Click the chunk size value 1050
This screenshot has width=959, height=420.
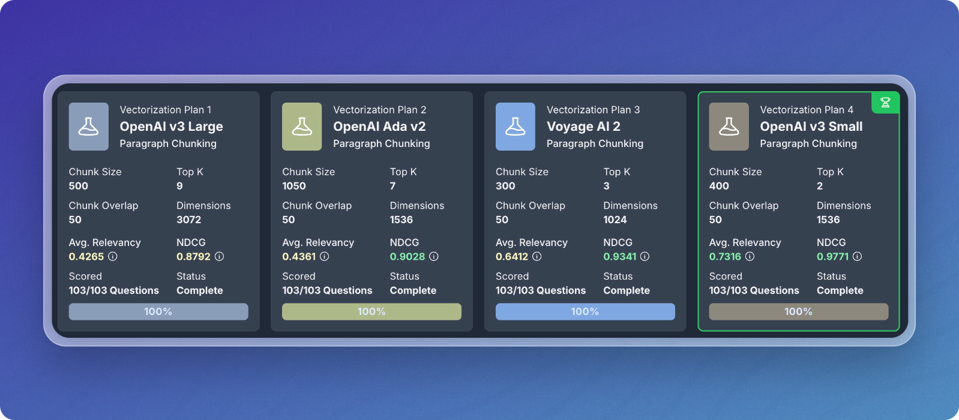[294, 186]
